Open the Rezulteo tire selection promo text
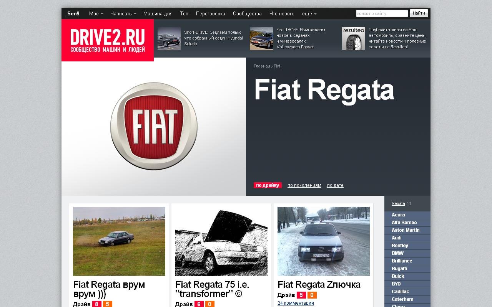The image size is (492, 307). point(397,38)
